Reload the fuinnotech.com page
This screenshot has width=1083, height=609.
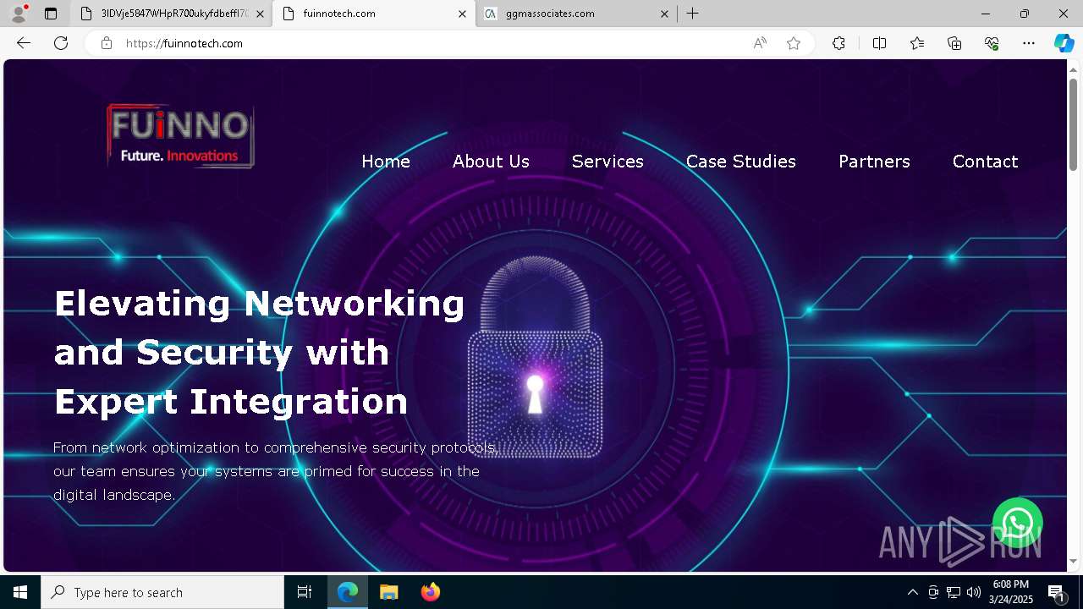pos(61,43)
